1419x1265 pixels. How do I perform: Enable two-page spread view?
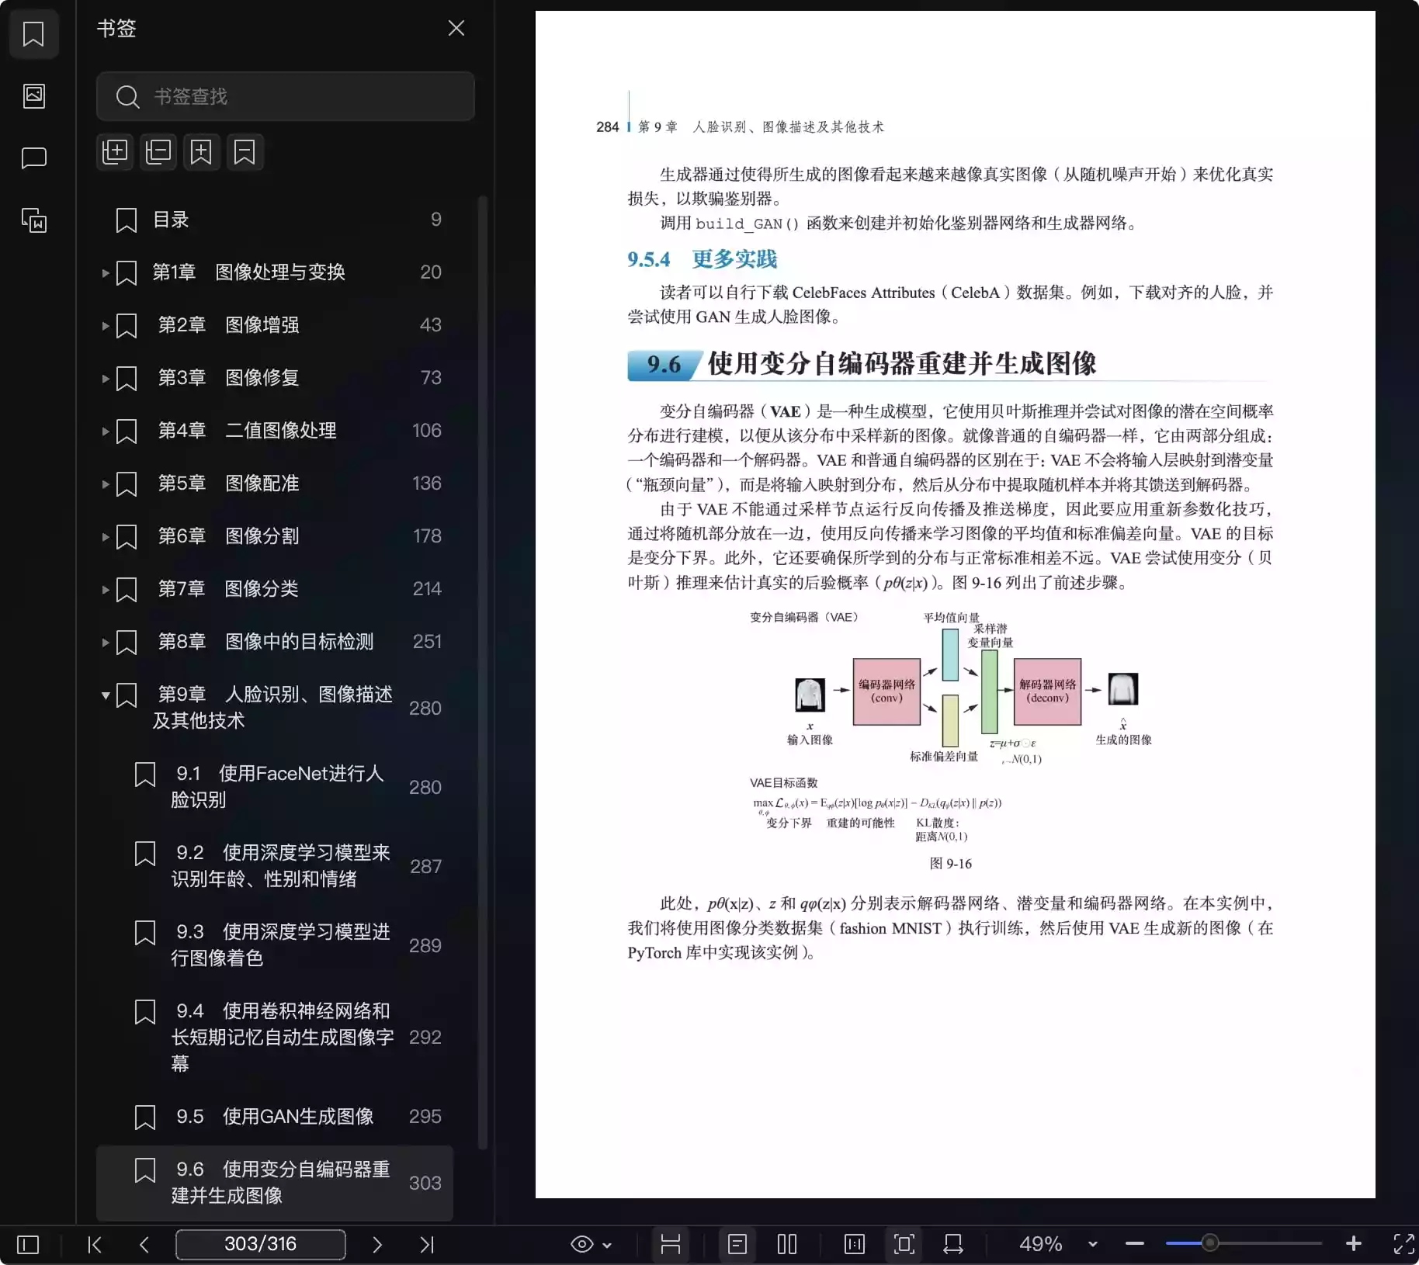(786, 1244)
